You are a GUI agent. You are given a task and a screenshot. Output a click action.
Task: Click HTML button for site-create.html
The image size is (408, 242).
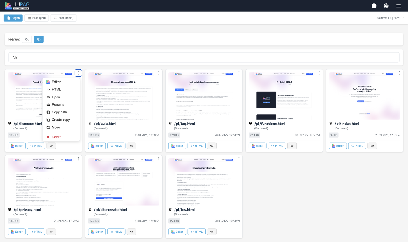click(x=116, y=232)
